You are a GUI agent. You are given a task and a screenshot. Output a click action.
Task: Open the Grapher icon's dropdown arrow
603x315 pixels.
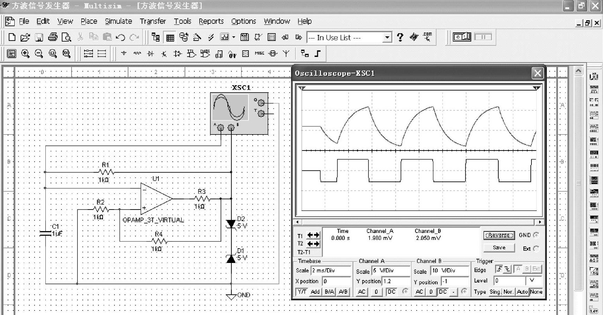233,37
